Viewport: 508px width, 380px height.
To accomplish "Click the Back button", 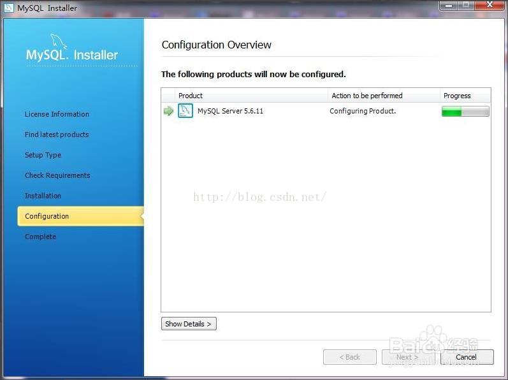I will (350, 357).
